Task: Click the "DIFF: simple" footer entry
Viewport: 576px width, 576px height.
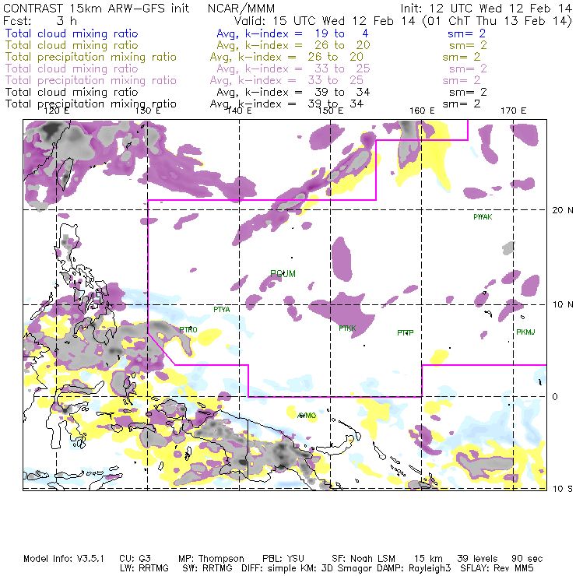Action: coord(270,568)
